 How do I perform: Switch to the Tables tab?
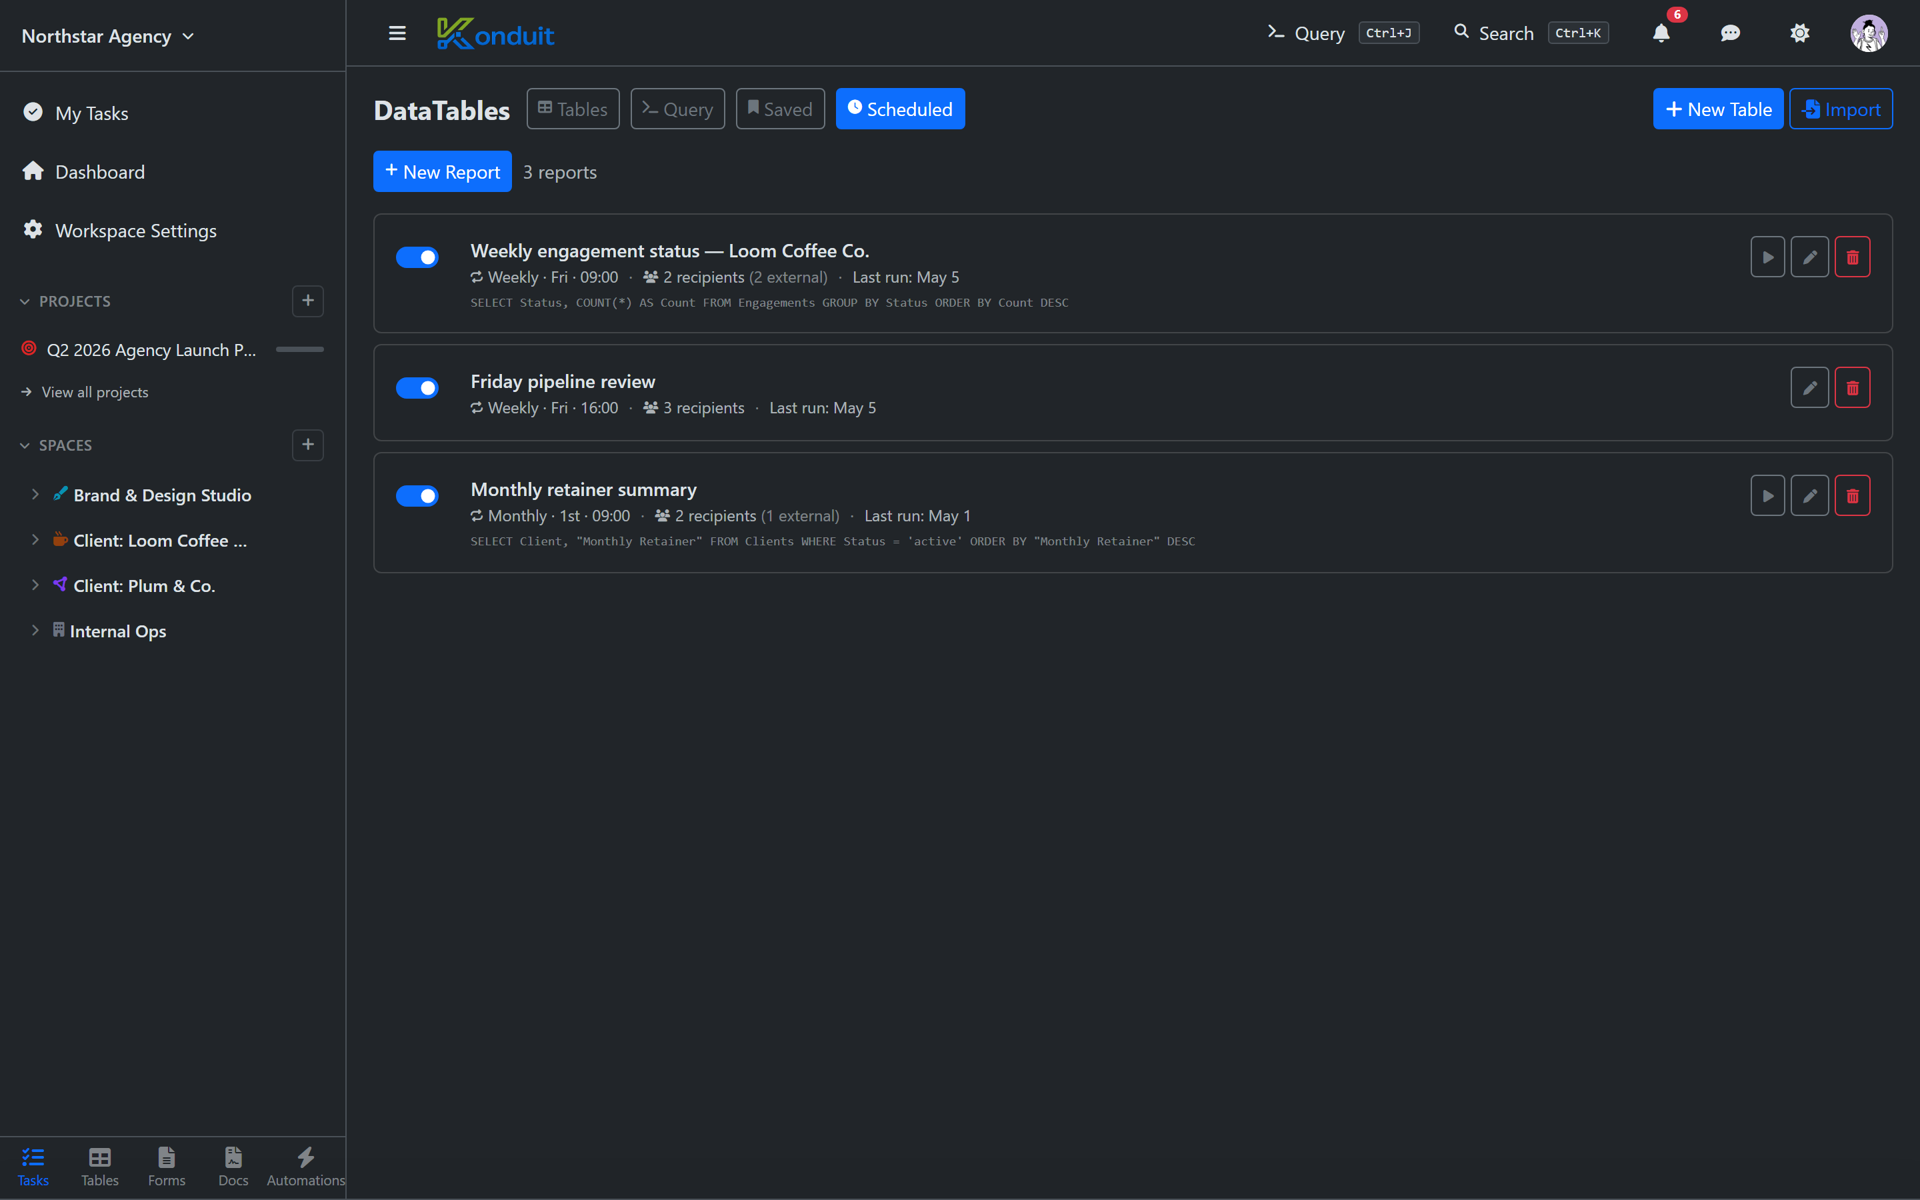point(573,109)
